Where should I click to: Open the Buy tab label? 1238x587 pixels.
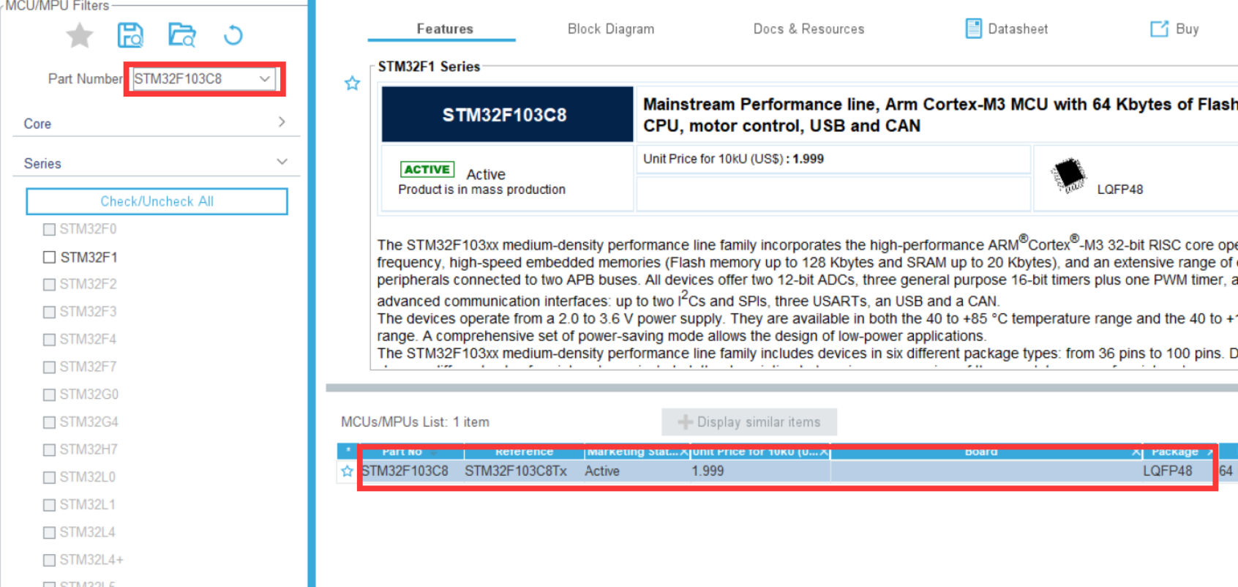1187,29
